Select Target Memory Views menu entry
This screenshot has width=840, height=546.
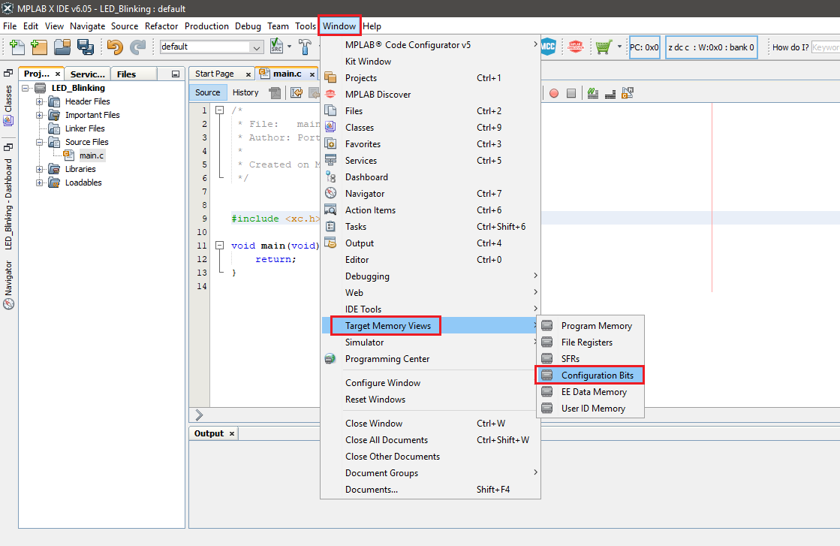[x=431, y=326]
